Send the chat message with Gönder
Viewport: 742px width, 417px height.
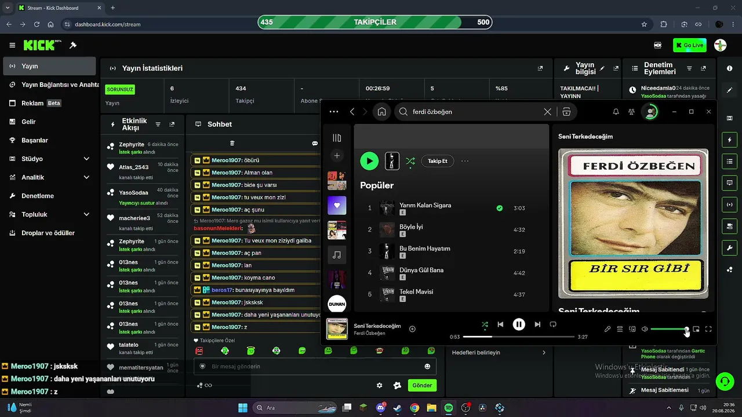click(x=422, y=385)
